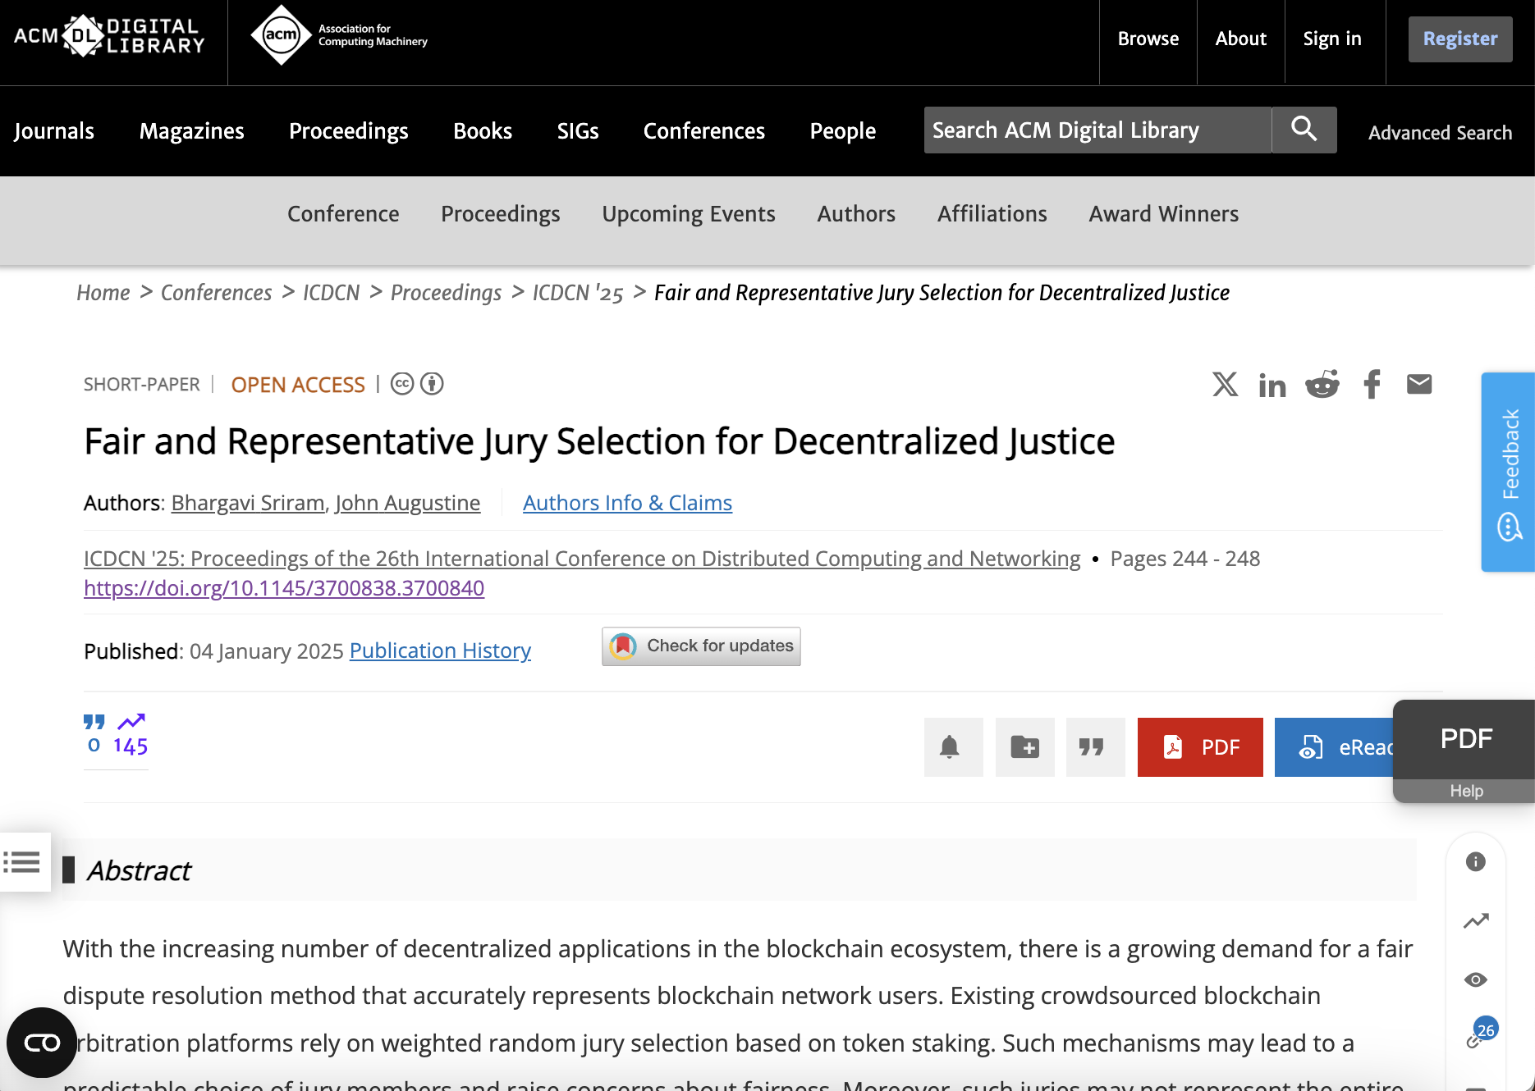Click the Search ACM Digital Library field
This screenshot has height=1091, width=1535.
pyautogui.click(x=1097, y=130)
